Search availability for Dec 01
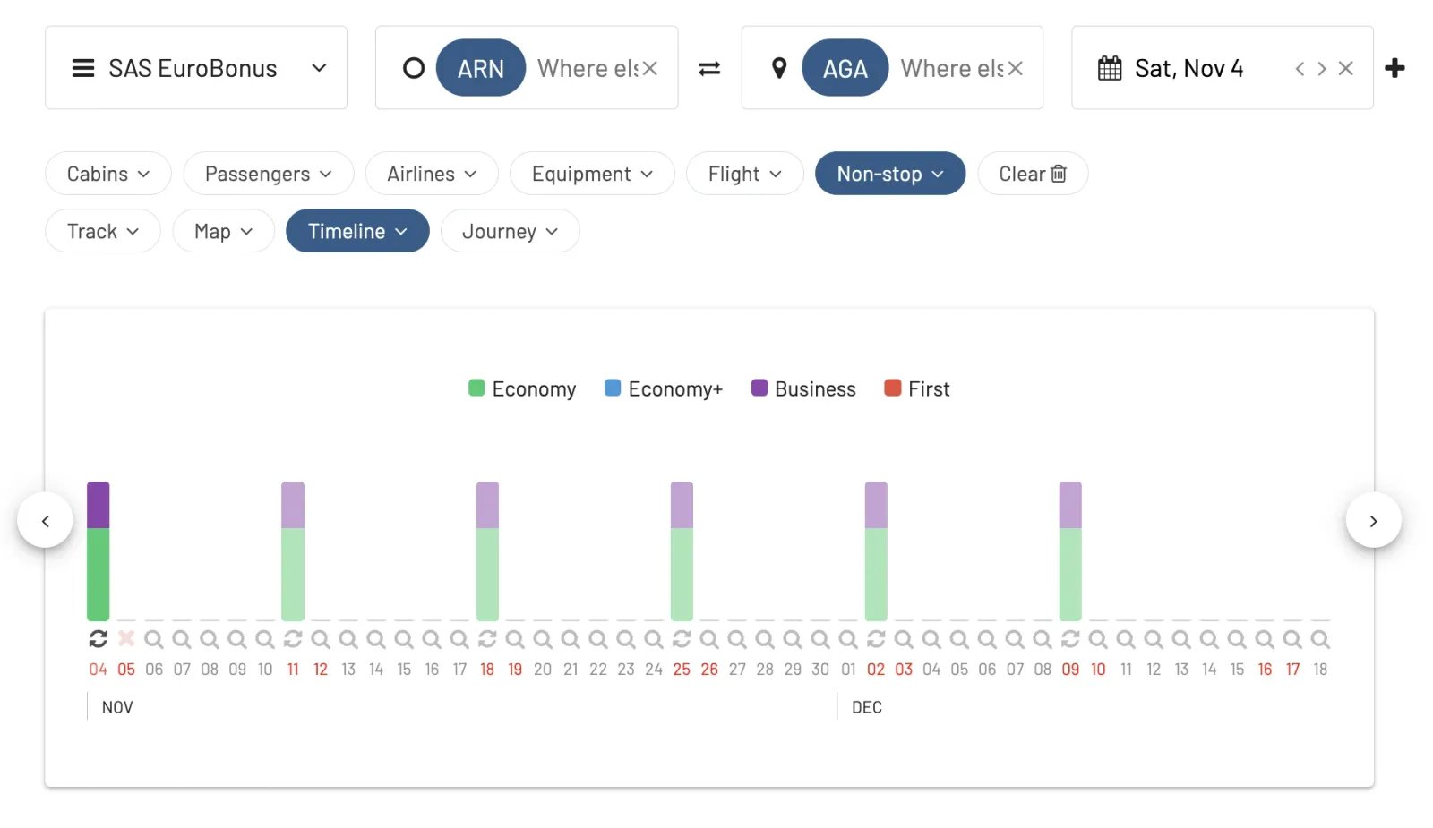This screenshot has width=1433, height=828. point(848,639)
